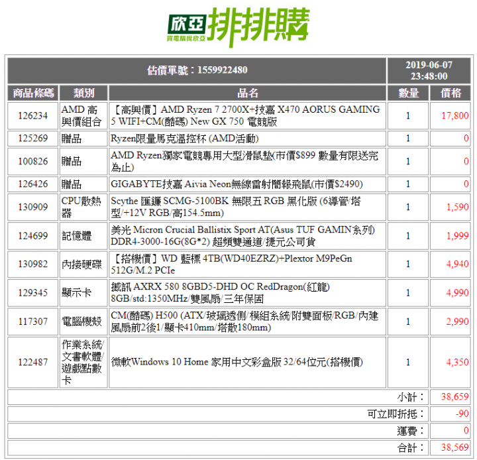The width and height of the screenshot is (477, 460).
Task: Click the 可立即折抵： label
Action: pos(396,414)
